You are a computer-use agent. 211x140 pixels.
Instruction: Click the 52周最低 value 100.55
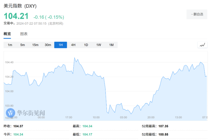point(163,134)
